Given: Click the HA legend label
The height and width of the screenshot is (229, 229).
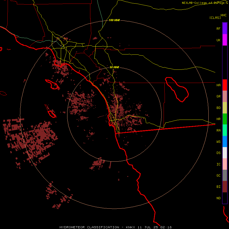Looking at the screenshot, I should click(218, 85).
